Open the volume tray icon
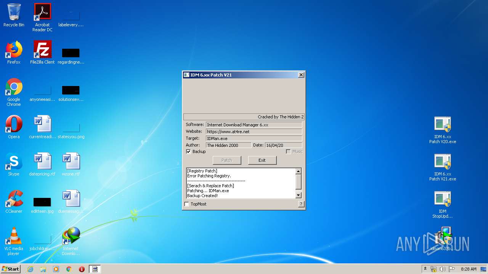Image resolution: width=488 pixels, height=274 pixels. pyautogui.click(x=443, y=269)
